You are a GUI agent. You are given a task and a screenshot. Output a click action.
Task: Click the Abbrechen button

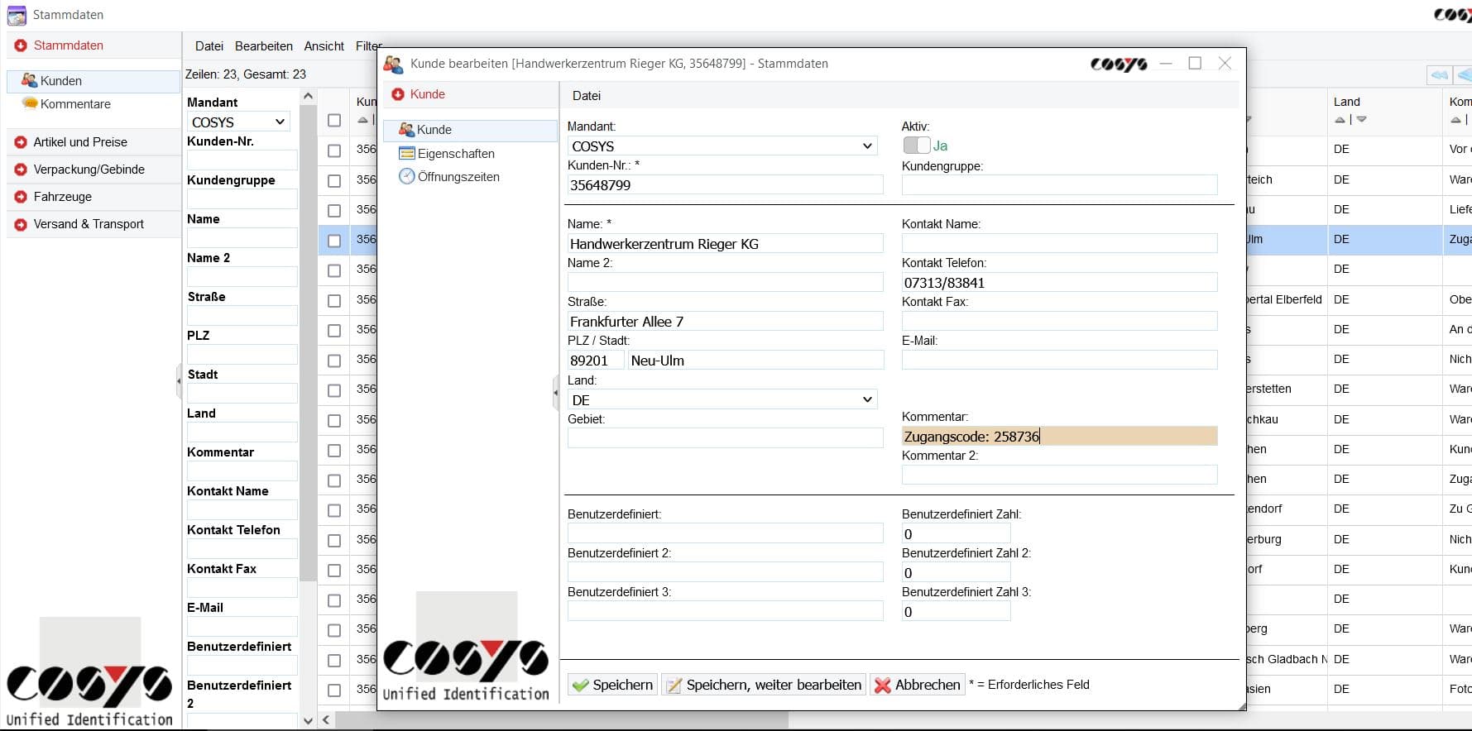(918, 685)
